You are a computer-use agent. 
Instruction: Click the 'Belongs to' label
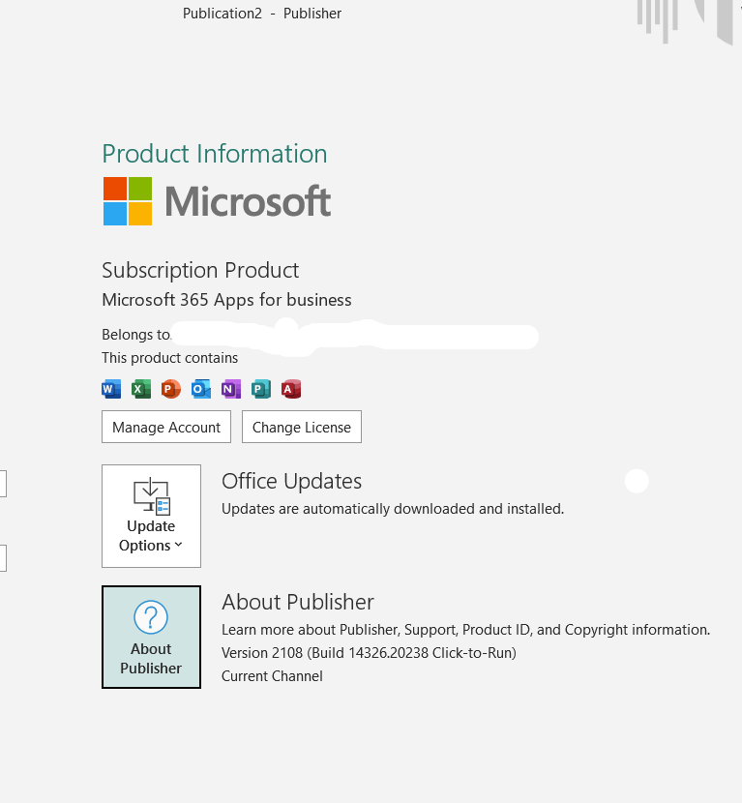pos(135,335)
